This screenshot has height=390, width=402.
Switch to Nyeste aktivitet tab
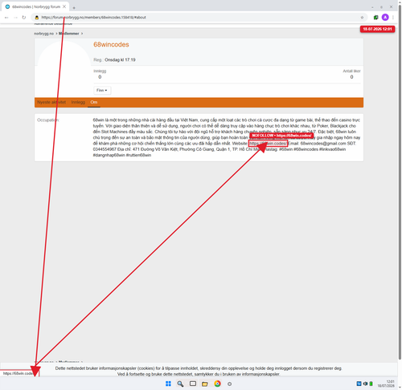point(51,102)
